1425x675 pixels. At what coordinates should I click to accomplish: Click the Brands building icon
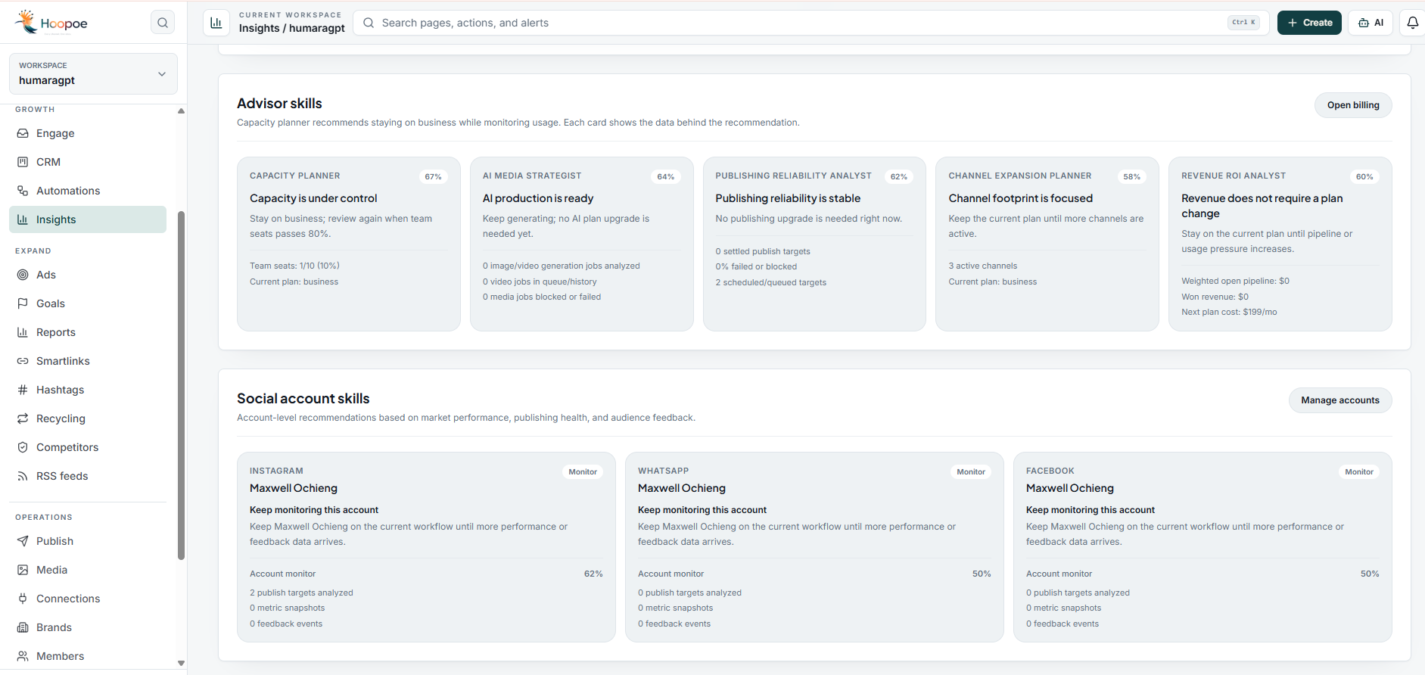click(23, 627)
